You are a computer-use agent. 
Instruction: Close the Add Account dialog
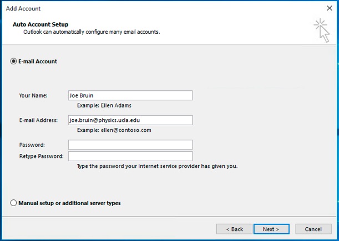[x=330, y=8]
